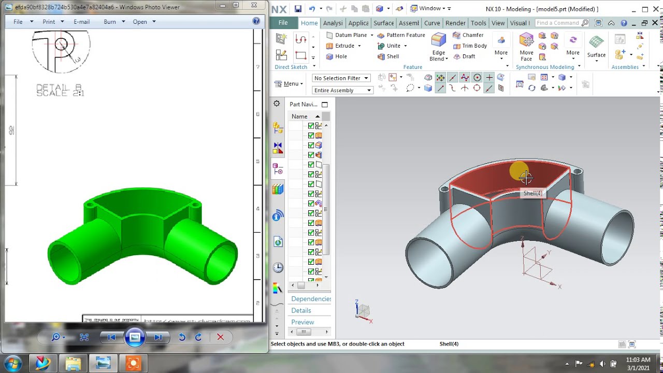Expand the Preview panel

click(302, 322)
